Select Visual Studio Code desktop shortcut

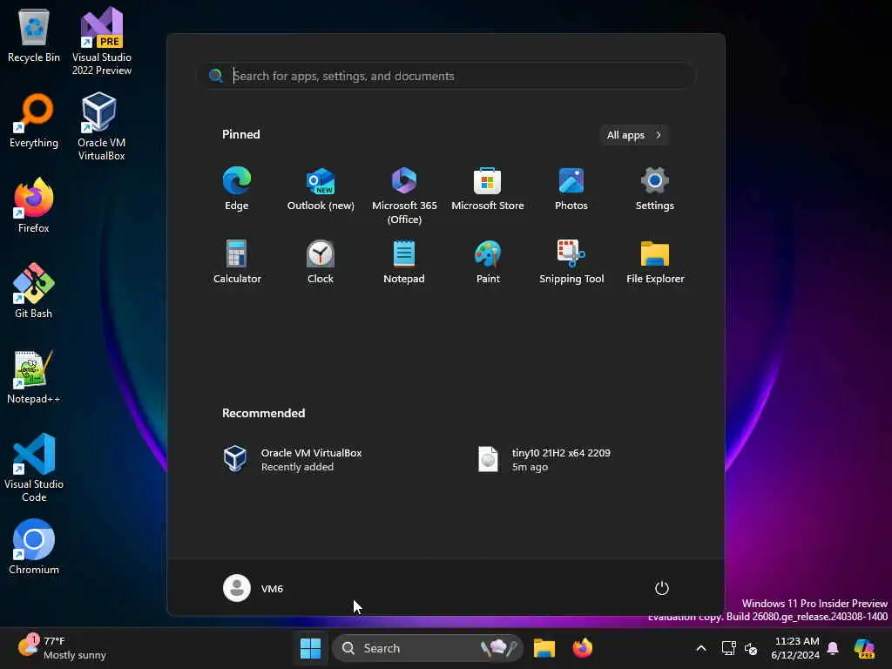[x=34, y=468]
